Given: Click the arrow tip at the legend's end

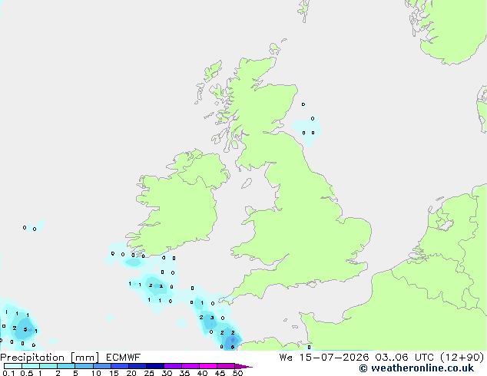Looking at the screenshot, I should [x=243, y=366].
